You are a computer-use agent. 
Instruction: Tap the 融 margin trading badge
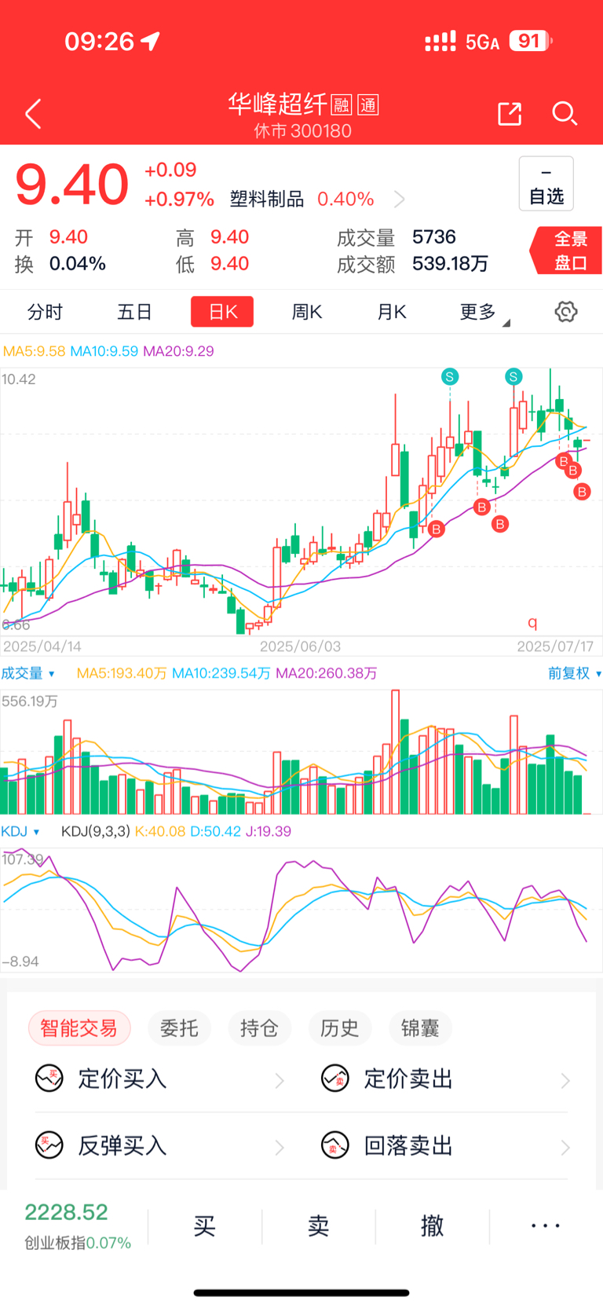click(x=342, y=104)
